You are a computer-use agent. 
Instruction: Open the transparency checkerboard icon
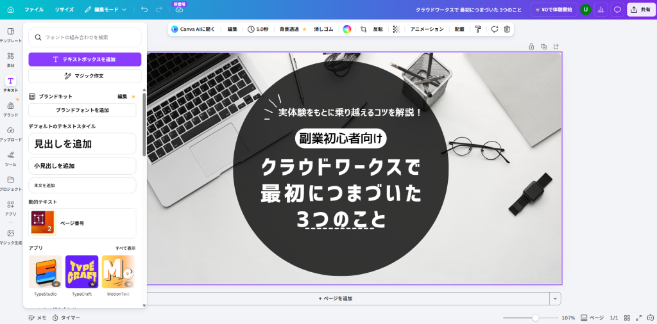pyautogui.click(x=397, y=29)
